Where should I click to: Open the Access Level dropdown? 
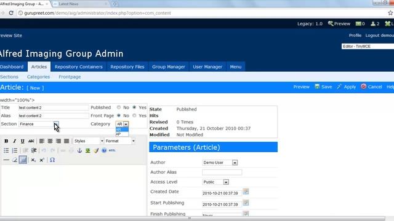click(x=215, y=182)
